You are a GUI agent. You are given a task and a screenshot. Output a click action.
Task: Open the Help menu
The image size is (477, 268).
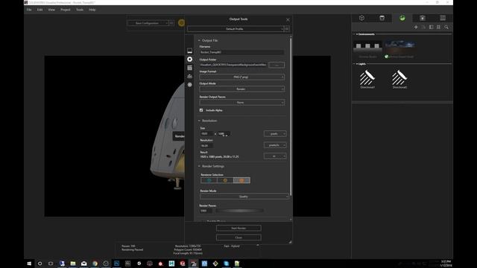point(92,10)
